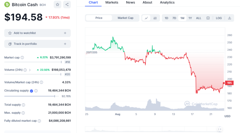The width and height of the screenshot is (240, 133).
Task: Click the share icon button
Action: [x=67, y=4]
